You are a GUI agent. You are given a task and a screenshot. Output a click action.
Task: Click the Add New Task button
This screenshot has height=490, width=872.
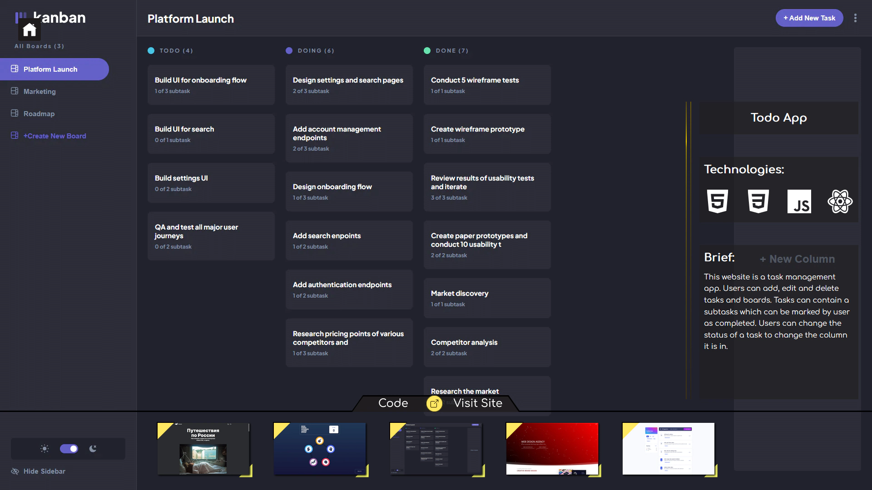point(809,18)
